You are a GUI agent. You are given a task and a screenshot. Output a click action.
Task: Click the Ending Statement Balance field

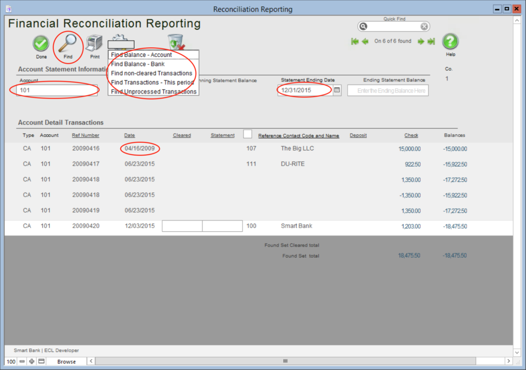pyautogui.click(x=388, y=90)
